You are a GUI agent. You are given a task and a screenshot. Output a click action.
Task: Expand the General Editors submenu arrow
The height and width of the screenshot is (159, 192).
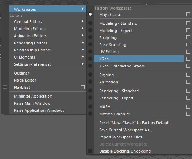coord(83,21)
